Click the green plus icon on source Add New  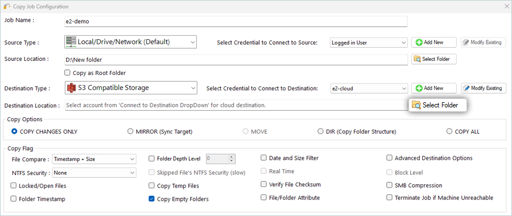coord(419,43)
